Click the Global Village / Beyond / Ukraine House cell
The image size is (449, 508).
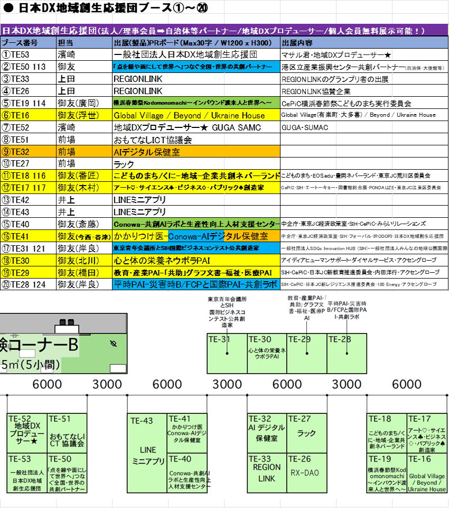point(195,115)
